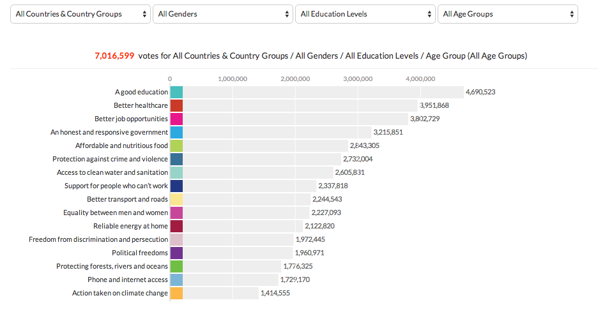This screenshot has height=314, width=598.
Task: Click the Phone and internet access bar
Action: point(230,280)
